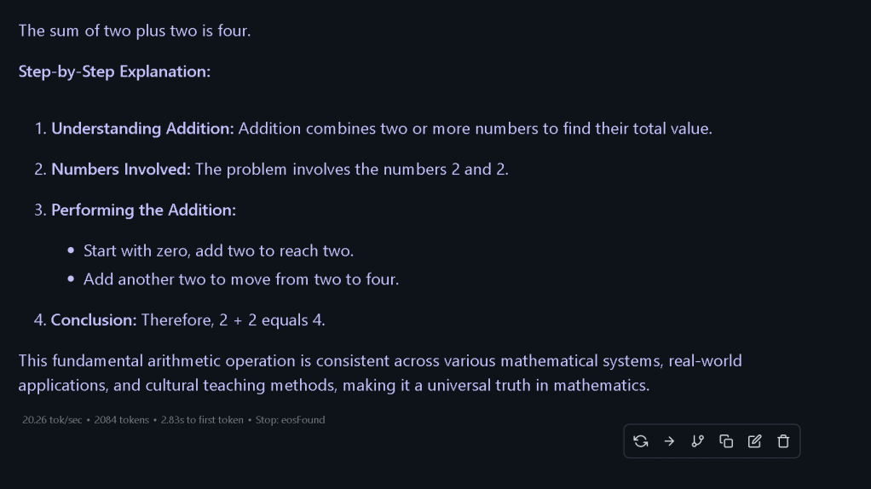Click the final paragraph about fundamental arithmetic
The height and width of the screenshot is (489, 871).
point(380,373)
